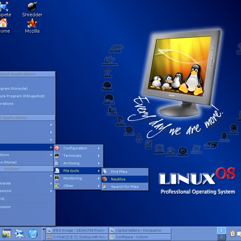
Task: Click the blue globe launcher in panel
Action: tap(33, 234)
